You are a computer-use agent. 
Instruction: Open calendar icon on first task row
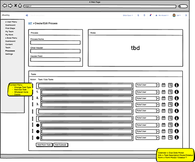click(x=163, y=85)
